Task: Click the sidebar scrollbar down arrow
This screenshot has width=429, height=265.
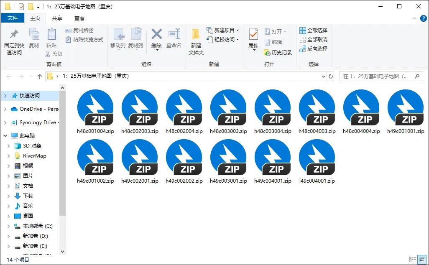Action: (x=62, y=252)
